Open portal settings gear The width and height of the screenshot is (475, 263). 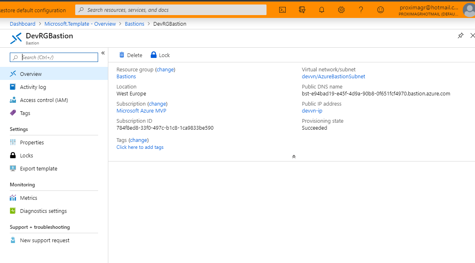[x=341, y=10]
